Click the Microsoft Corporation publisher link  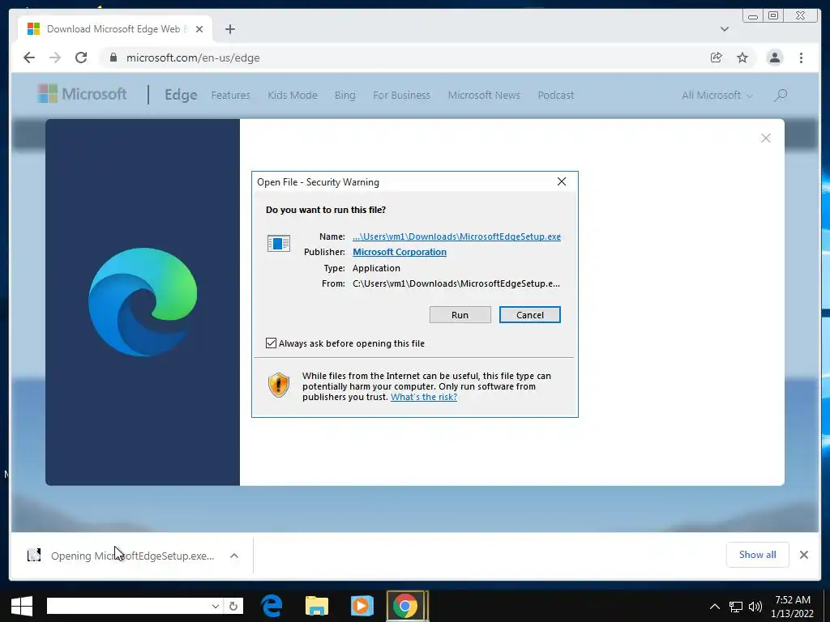click(x=400, y=252)
